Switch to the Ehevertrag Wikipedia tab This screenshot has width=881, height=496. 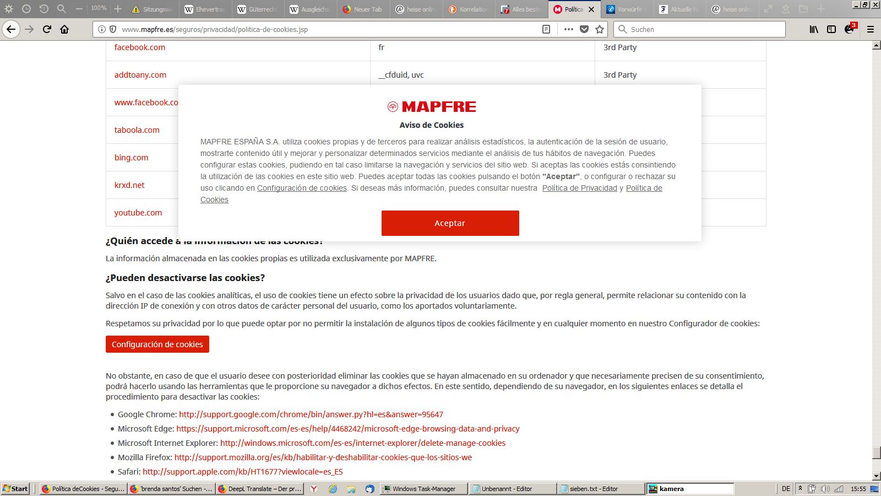pos(205,9)
